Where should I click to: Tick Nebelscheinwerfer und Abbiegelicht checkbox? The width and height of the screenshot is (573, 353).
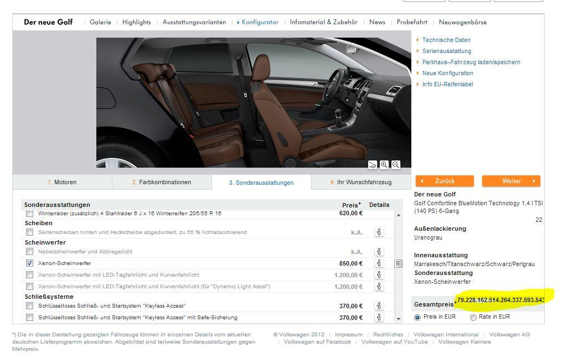coord(29,252)
